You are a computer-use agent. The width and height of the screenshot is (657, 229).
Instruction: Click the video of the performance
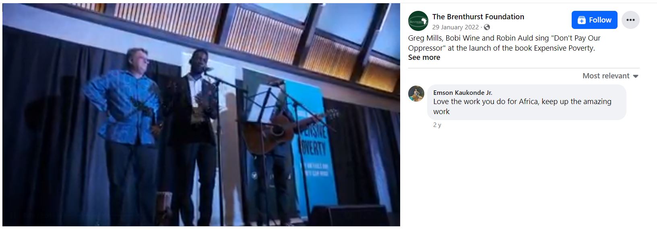click(201, 115)
